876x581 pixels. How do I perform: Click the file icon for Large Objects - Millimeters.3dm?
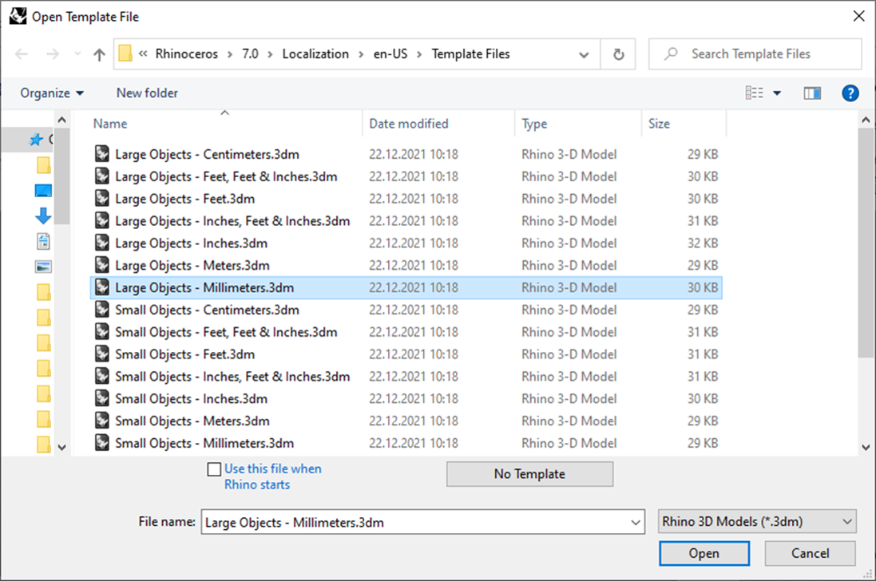click(101, 287)
